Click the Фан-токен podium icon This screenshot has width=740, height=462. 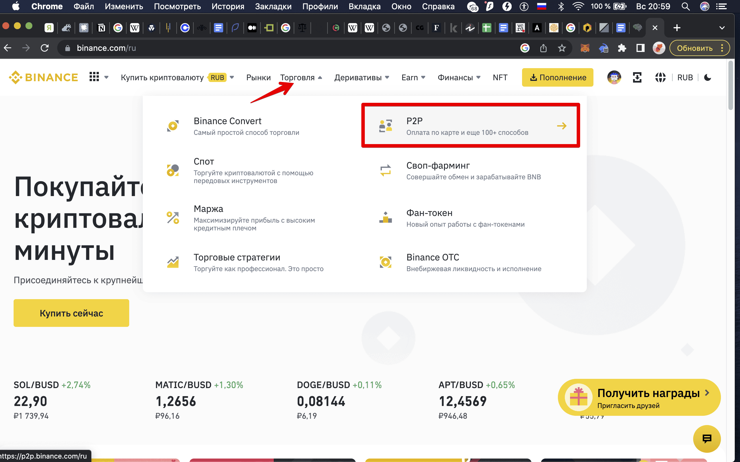click(386, 217)
